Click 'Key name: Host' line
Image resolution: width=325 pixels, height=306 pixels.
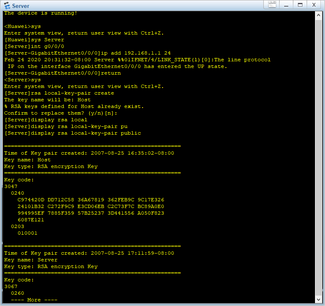point(27,160)
